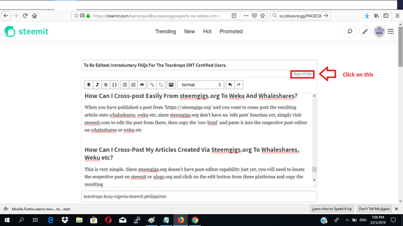
Task: Open the Trending tab
Action: click(x=166, y=31)
